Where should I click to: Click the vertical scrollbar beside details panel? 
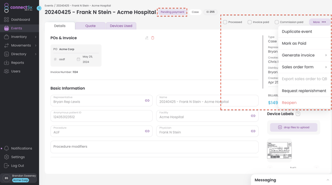coord(263,62)
